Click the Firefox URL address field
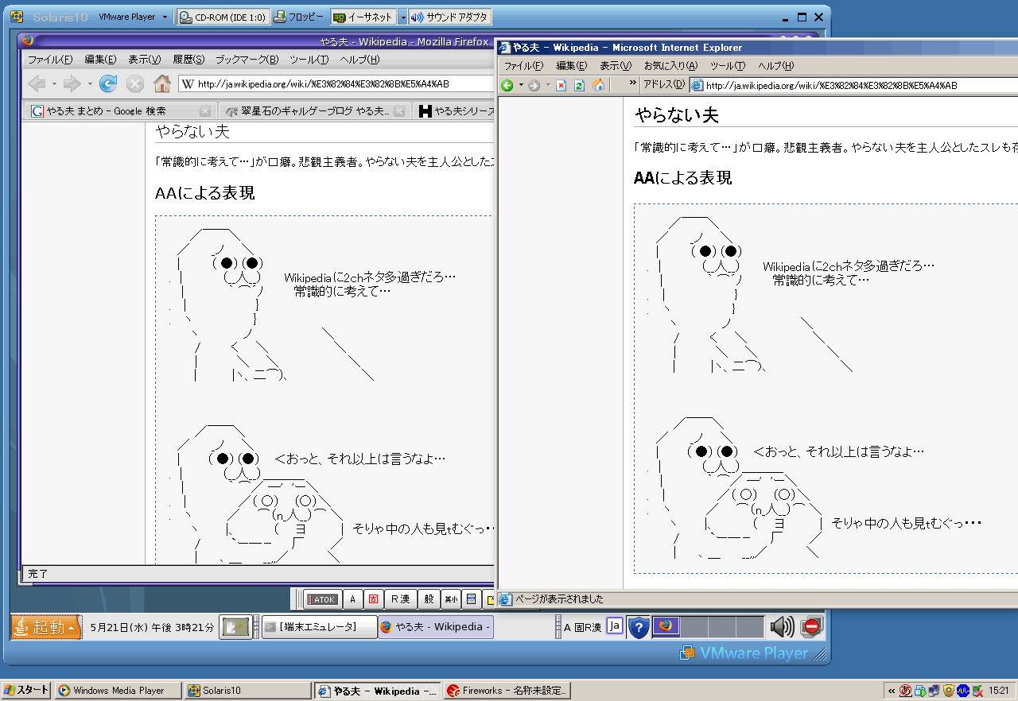 click(336, 83)
